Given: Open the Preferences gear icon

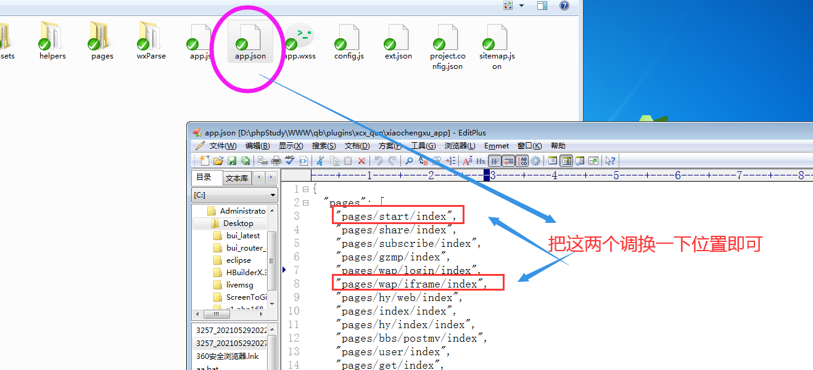Looking at the screenshot, I should tap(535, 161).
